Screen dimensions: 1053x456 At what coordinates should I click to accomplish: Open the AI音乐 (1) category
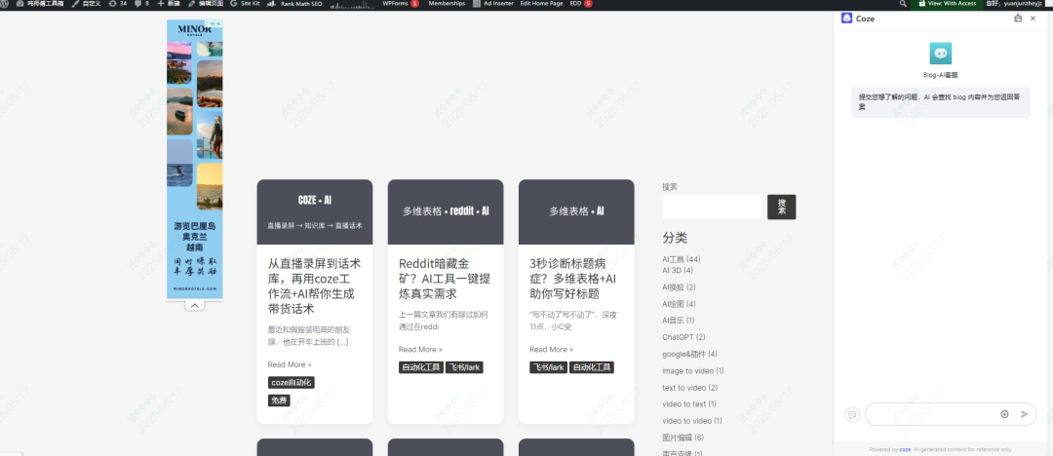click(x=679, y=321)
